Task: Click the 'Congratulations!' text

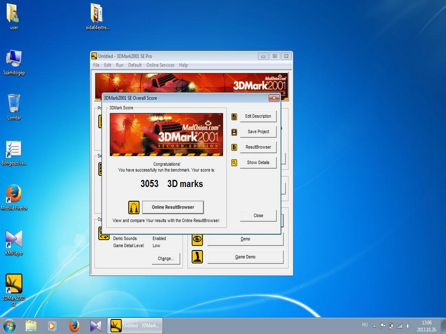Action: pos(167,164)
